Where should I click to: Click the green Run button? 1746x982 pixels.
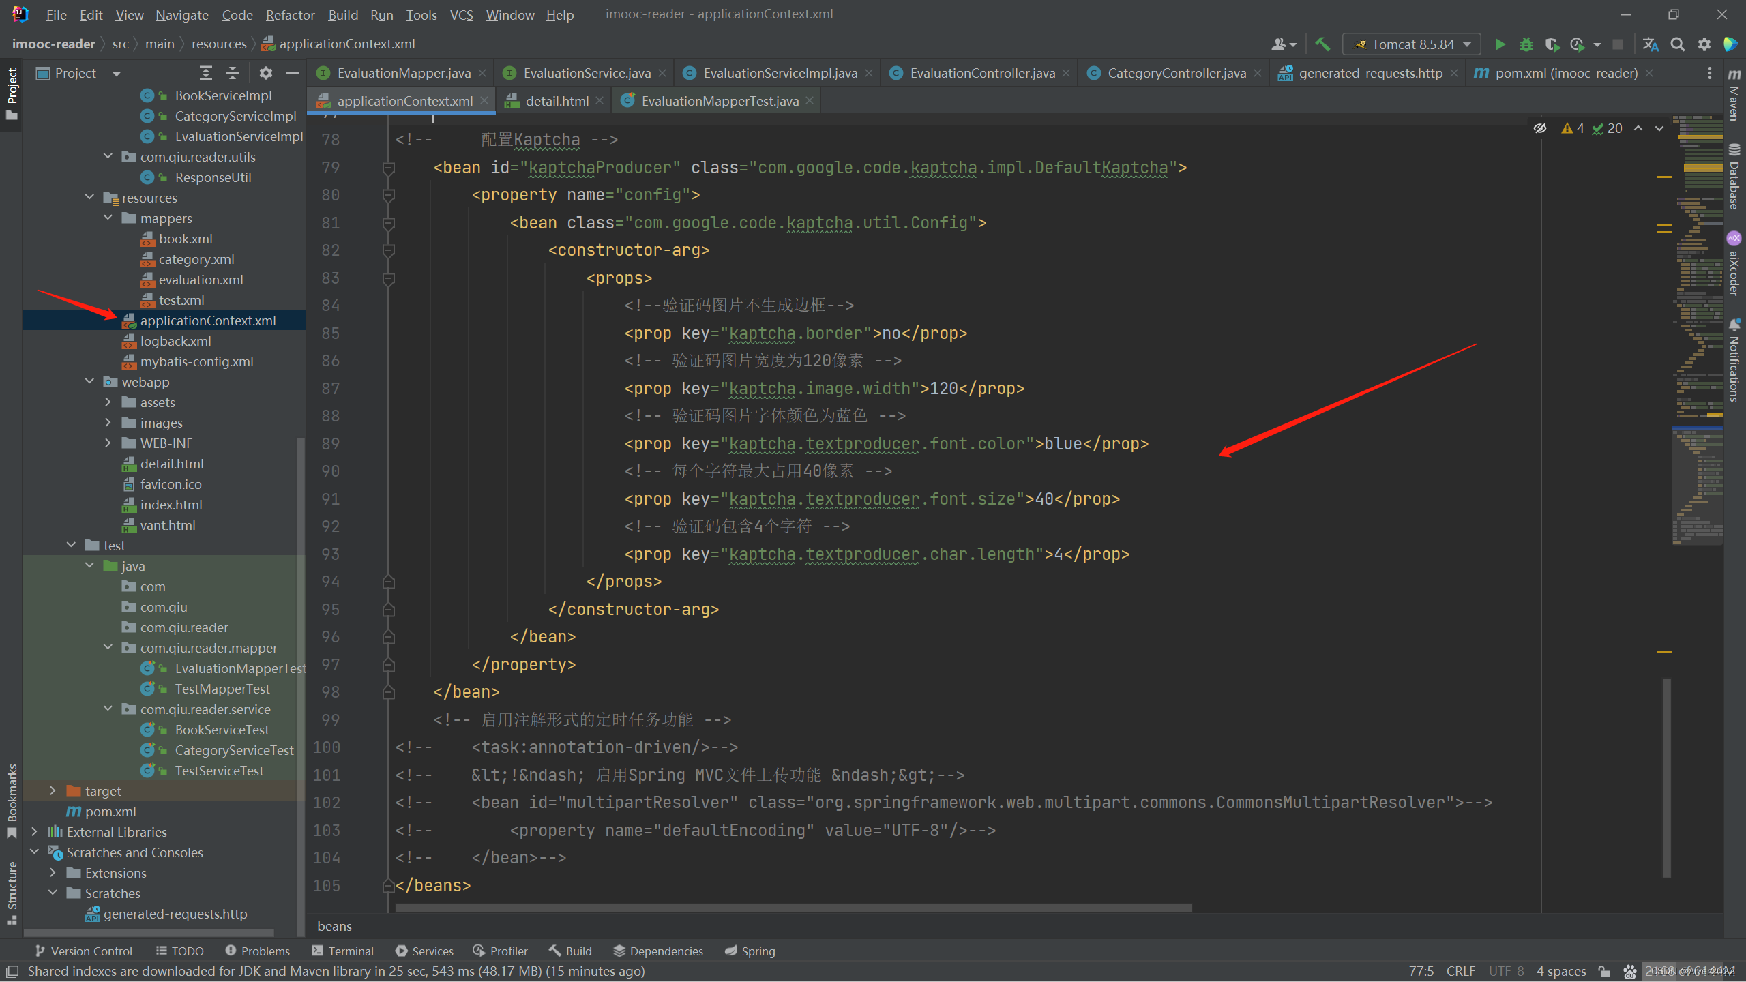click(1499, 44)
